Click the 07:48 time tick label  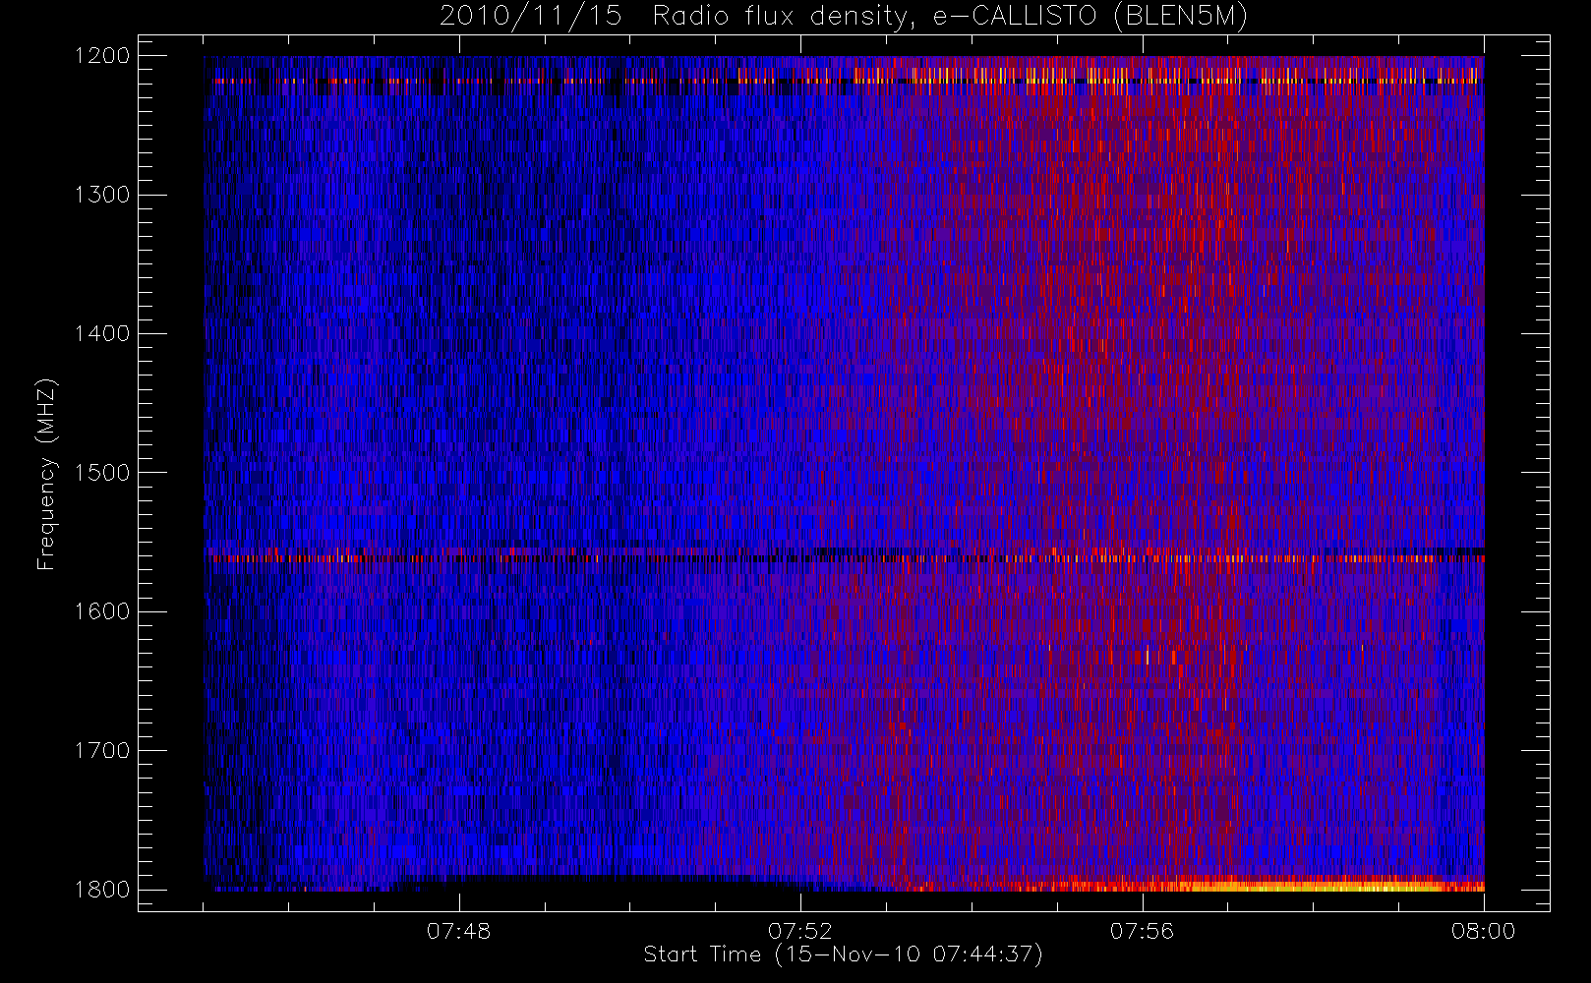458,931
